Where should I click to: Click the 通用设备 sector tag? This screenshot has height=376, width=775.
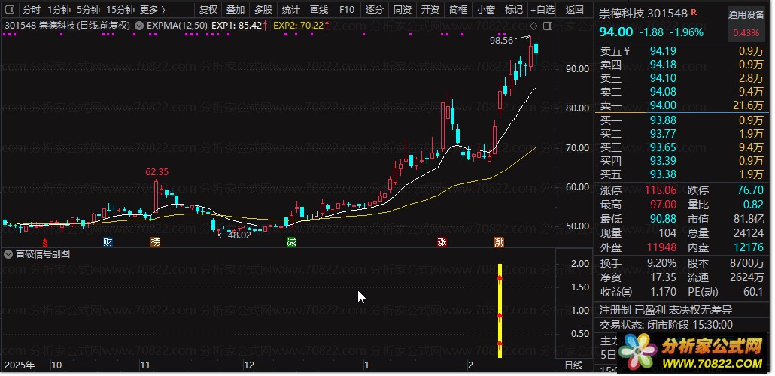click(746, 15)
